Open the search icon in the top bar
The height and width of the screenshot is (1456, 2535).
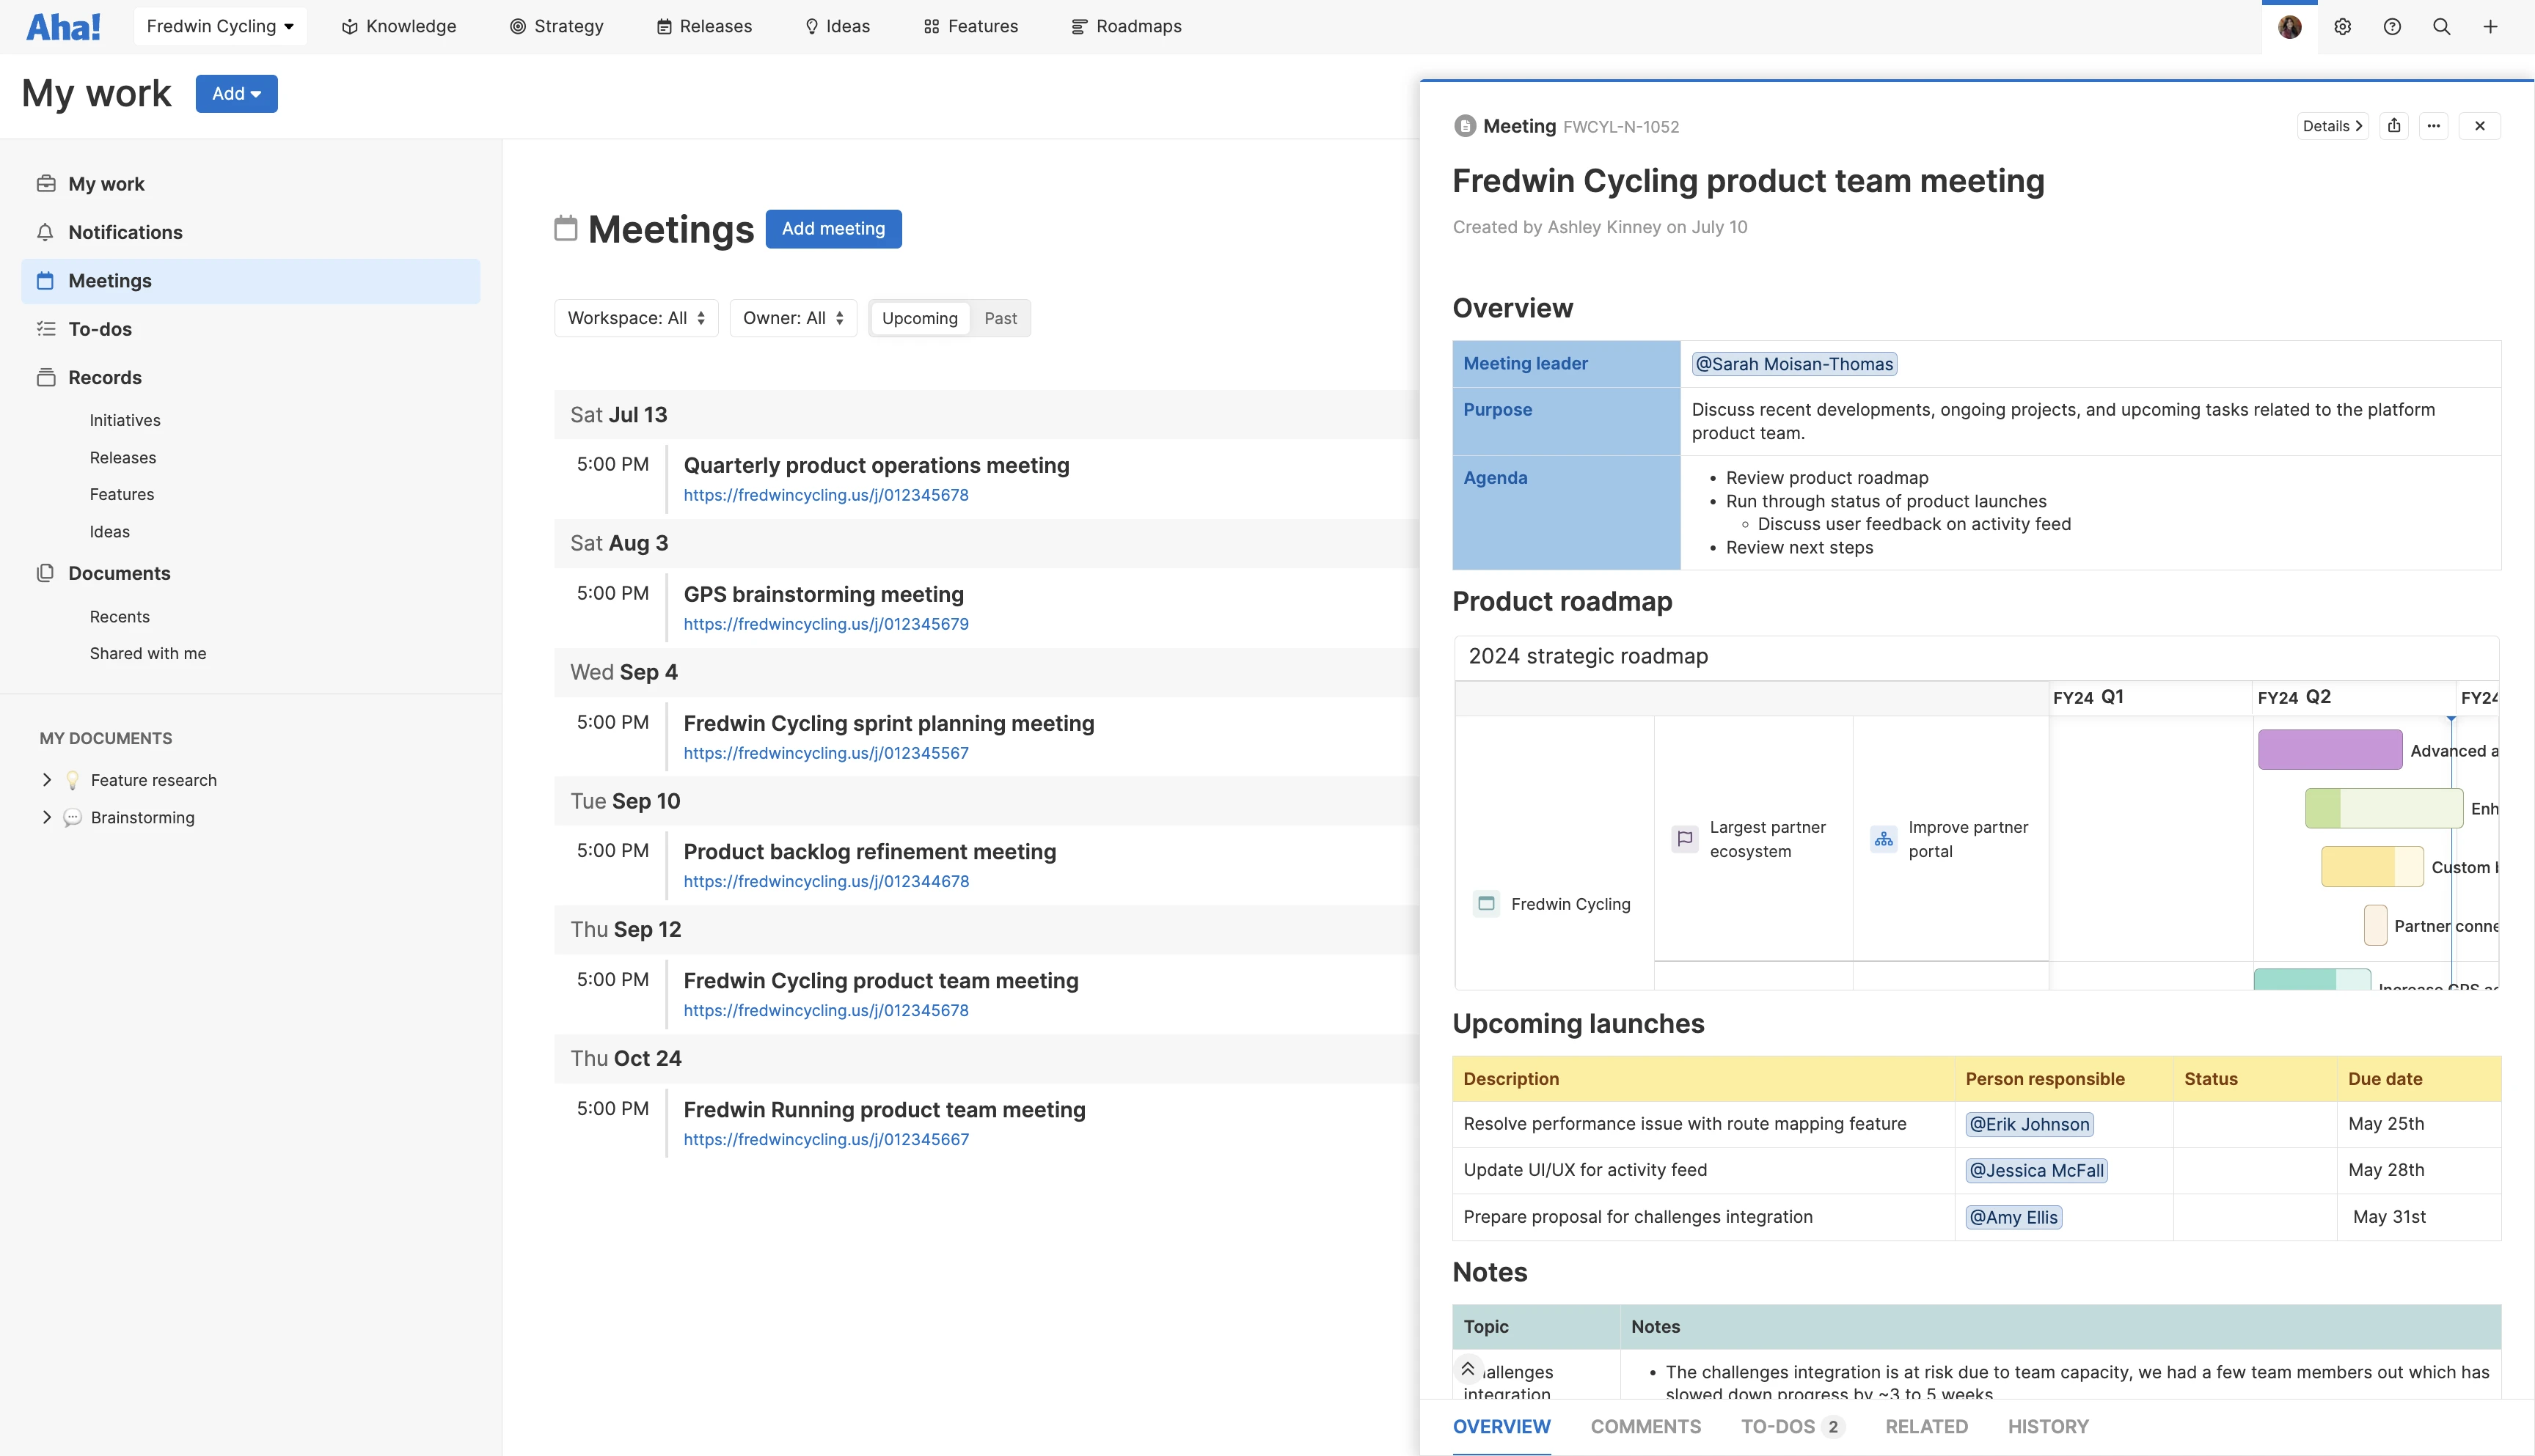click(2442, 26)
